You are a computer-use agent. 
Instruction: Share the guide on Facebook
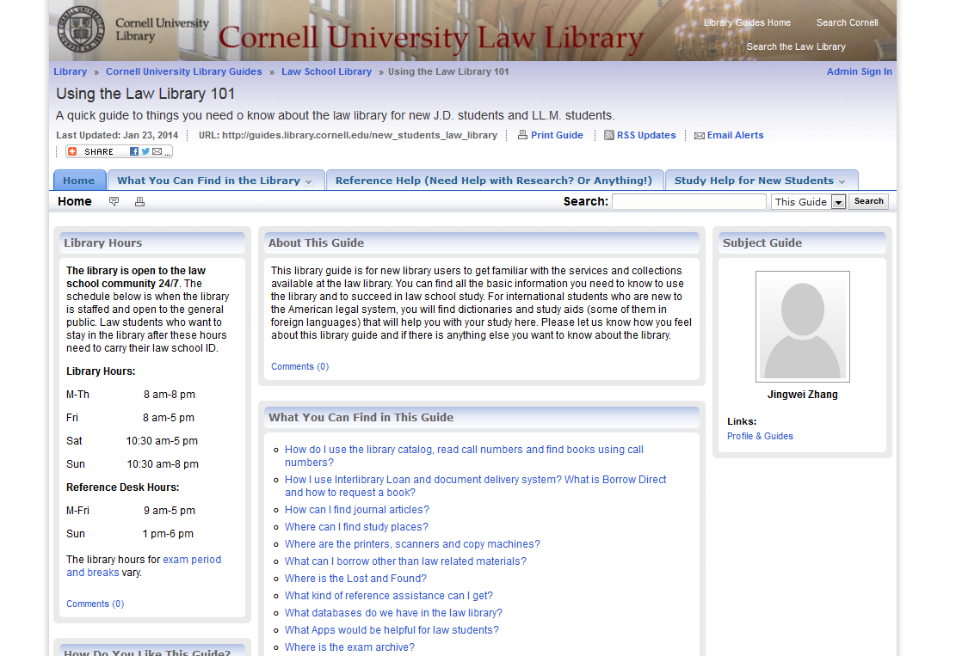pos(134,151)
